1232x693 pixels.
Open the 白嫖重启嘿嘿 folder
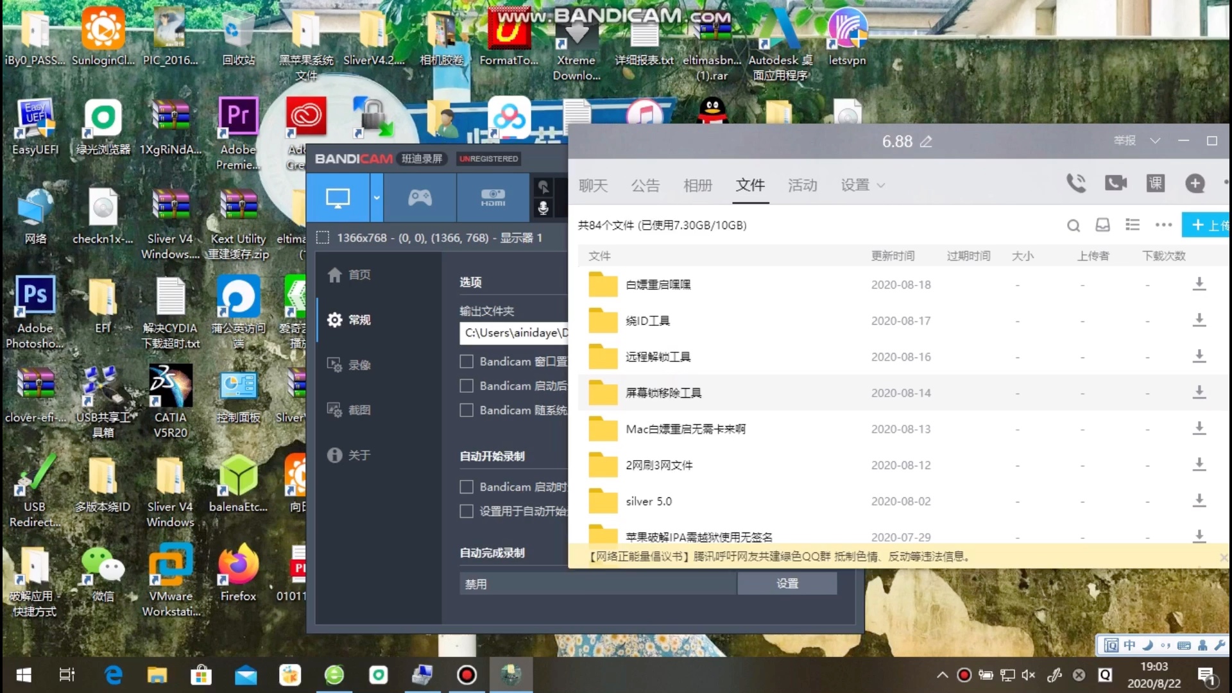658,285
